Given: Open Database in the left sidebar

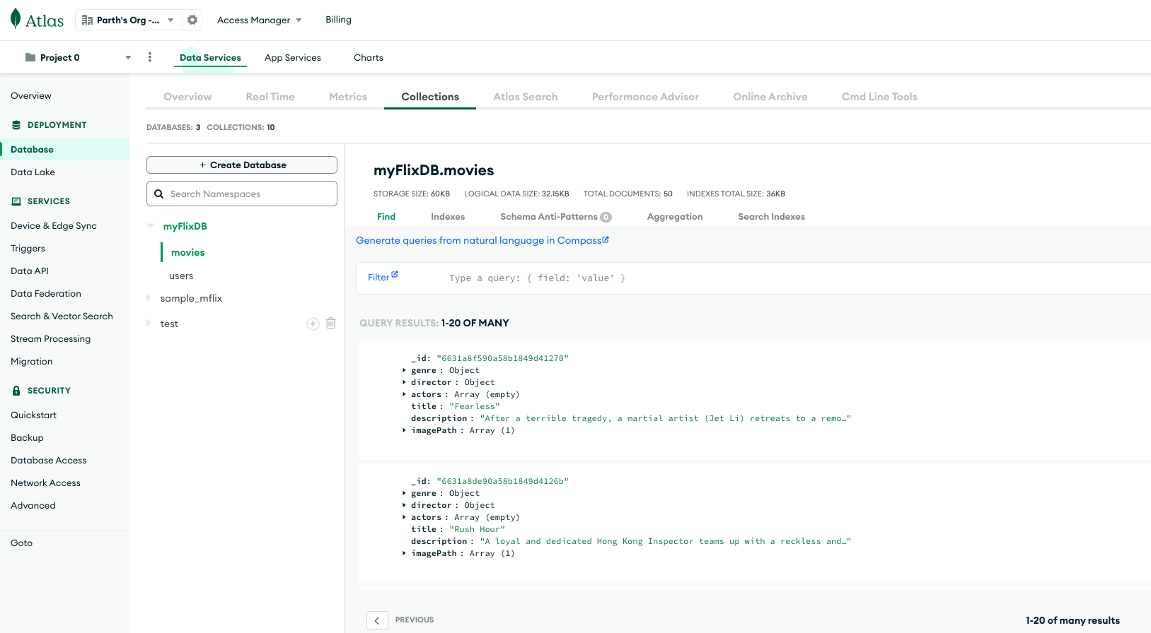Looking at the screenshot, I should tap(32, 150).
